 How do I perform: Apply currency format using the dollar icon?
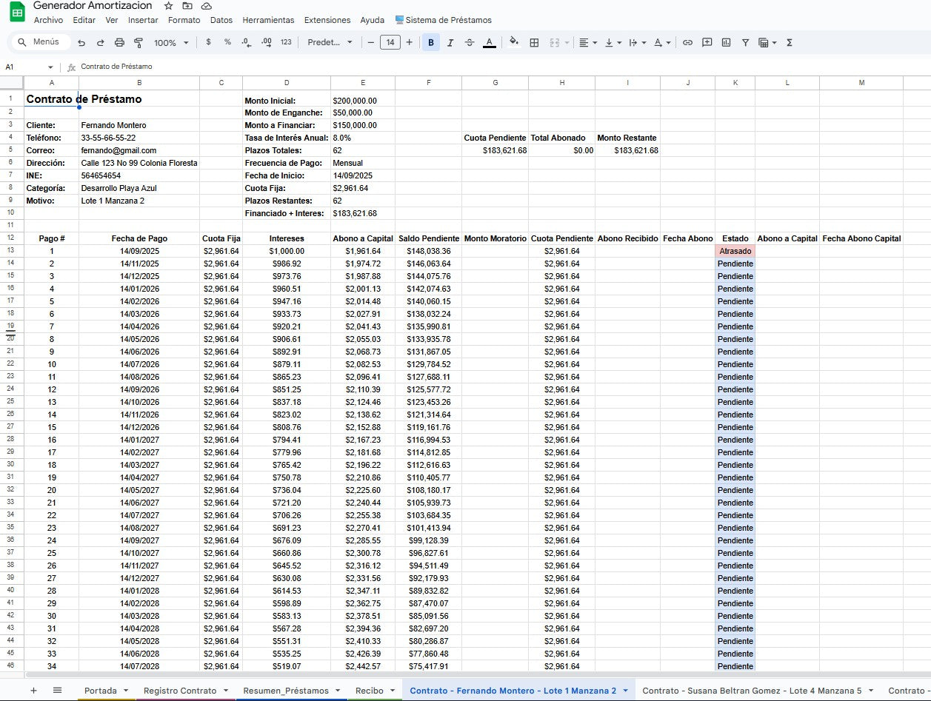pos(208,42)
